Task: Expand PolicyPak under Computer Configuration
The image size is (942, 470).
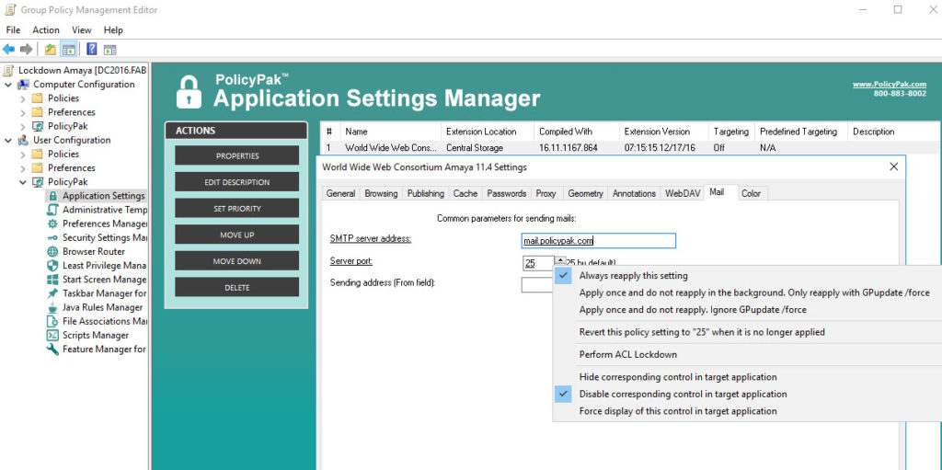Action: point(23,126)
